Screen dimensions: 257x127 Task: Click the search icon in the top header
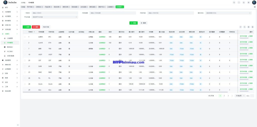coord(234,2)
